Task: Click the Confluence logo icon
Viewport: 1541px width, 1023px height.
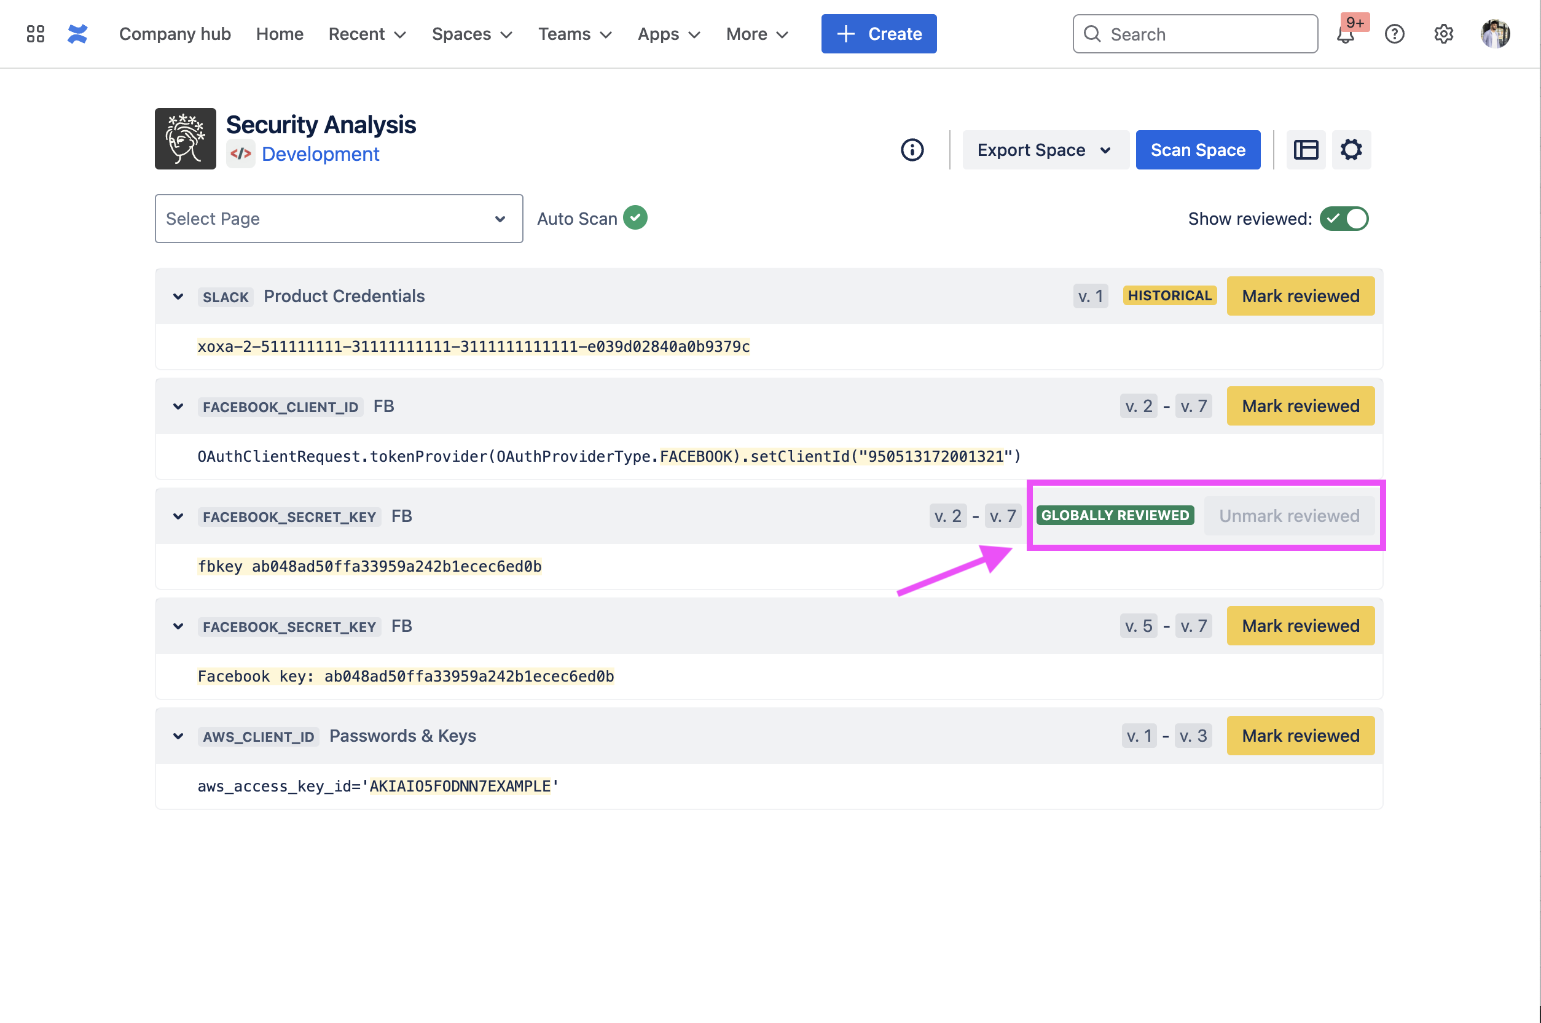Action: pyautogui.click(x=77, y=34)
